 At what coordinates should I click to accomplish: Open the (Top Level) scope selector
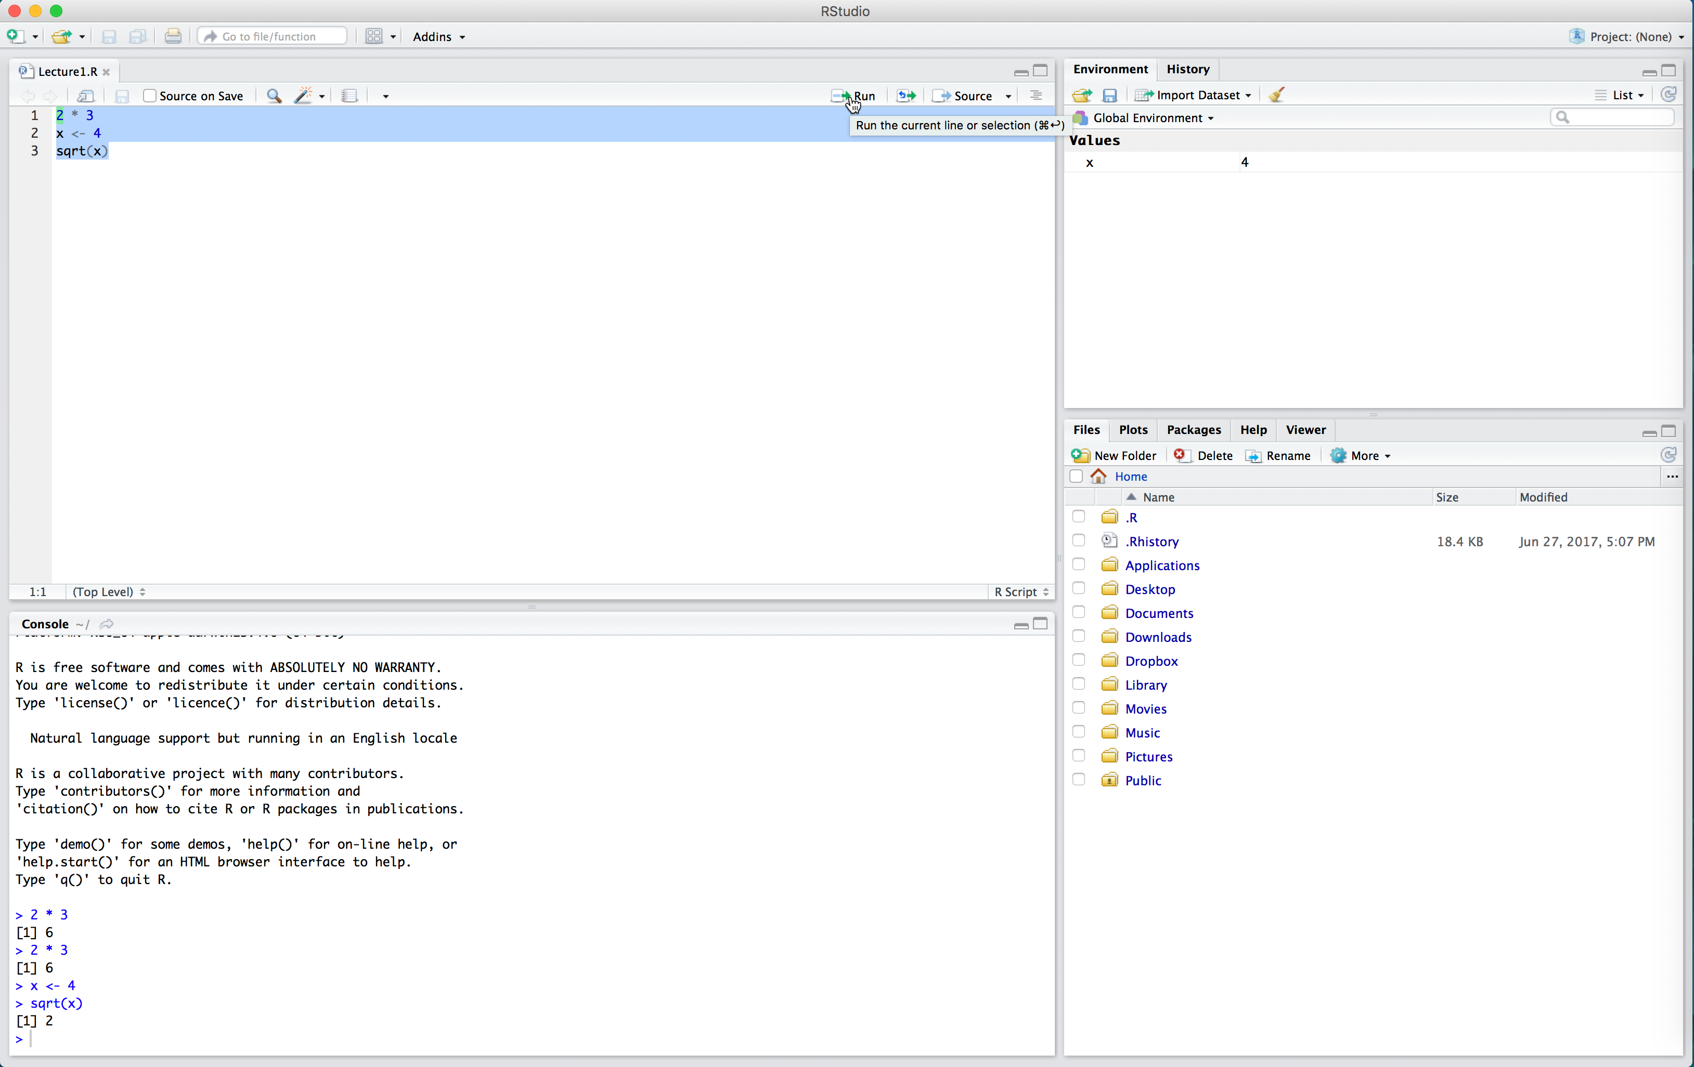pyautogui.click(x=109, y=592)
